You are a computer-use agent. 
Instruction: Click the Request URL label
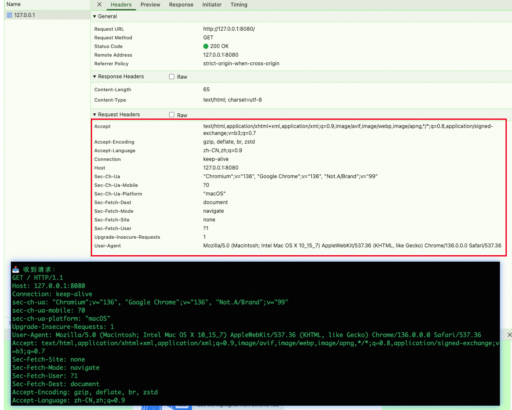coord(109,29)
